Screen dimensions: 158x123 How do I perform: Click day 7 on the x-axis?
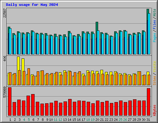coord(38,120)
